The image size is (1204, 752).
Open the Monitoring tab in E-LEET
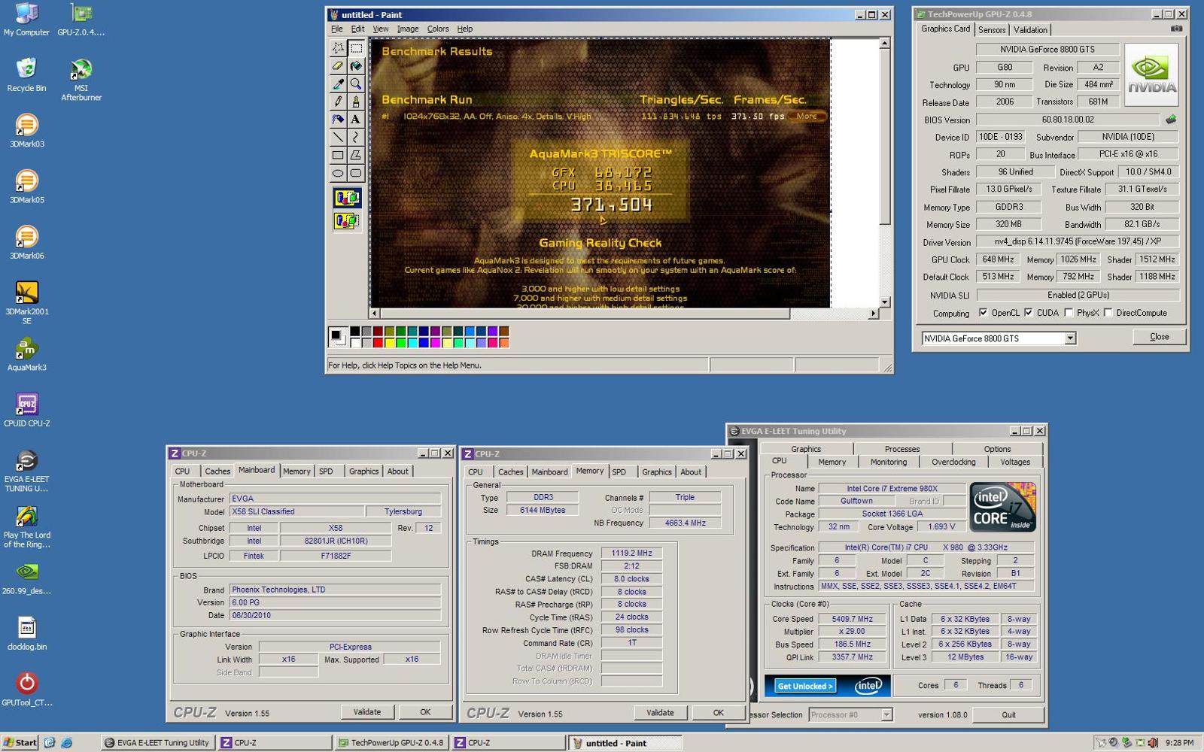tap(889, 462)
